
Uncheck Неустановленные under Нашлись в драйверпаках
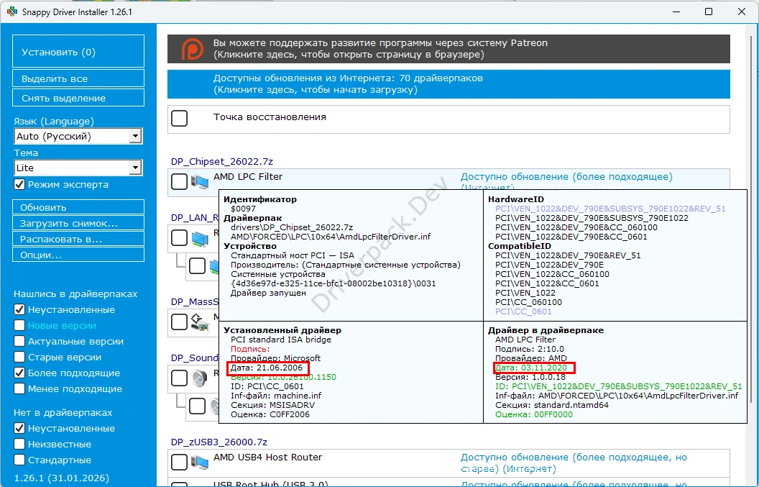coord(19,309)
